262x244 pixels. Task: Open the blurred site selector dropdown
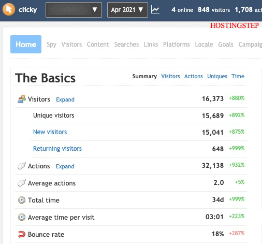coord(74,10)
